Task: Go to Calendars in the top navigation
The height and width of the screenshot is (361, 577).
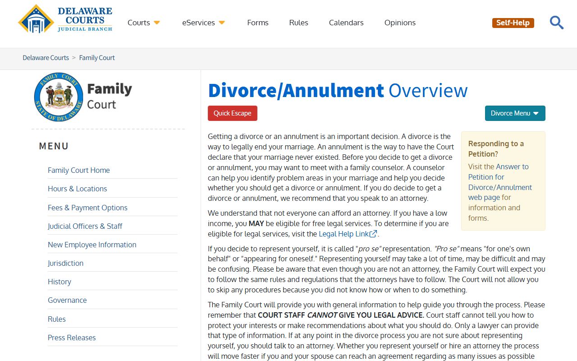Action: coord(346,23)
